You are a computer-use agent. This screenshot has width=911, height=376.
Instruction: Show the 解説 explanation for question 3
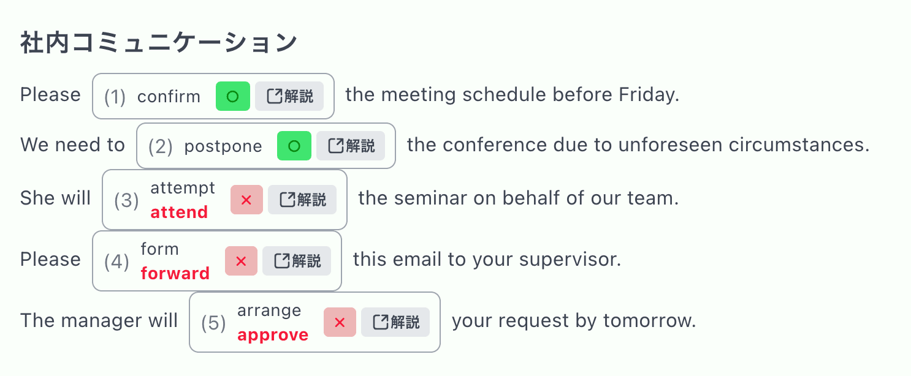[x=302, y=200]
